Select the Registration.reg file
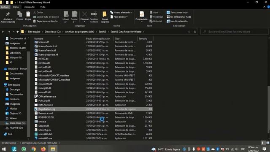The image size is (270, 152). 93,109
